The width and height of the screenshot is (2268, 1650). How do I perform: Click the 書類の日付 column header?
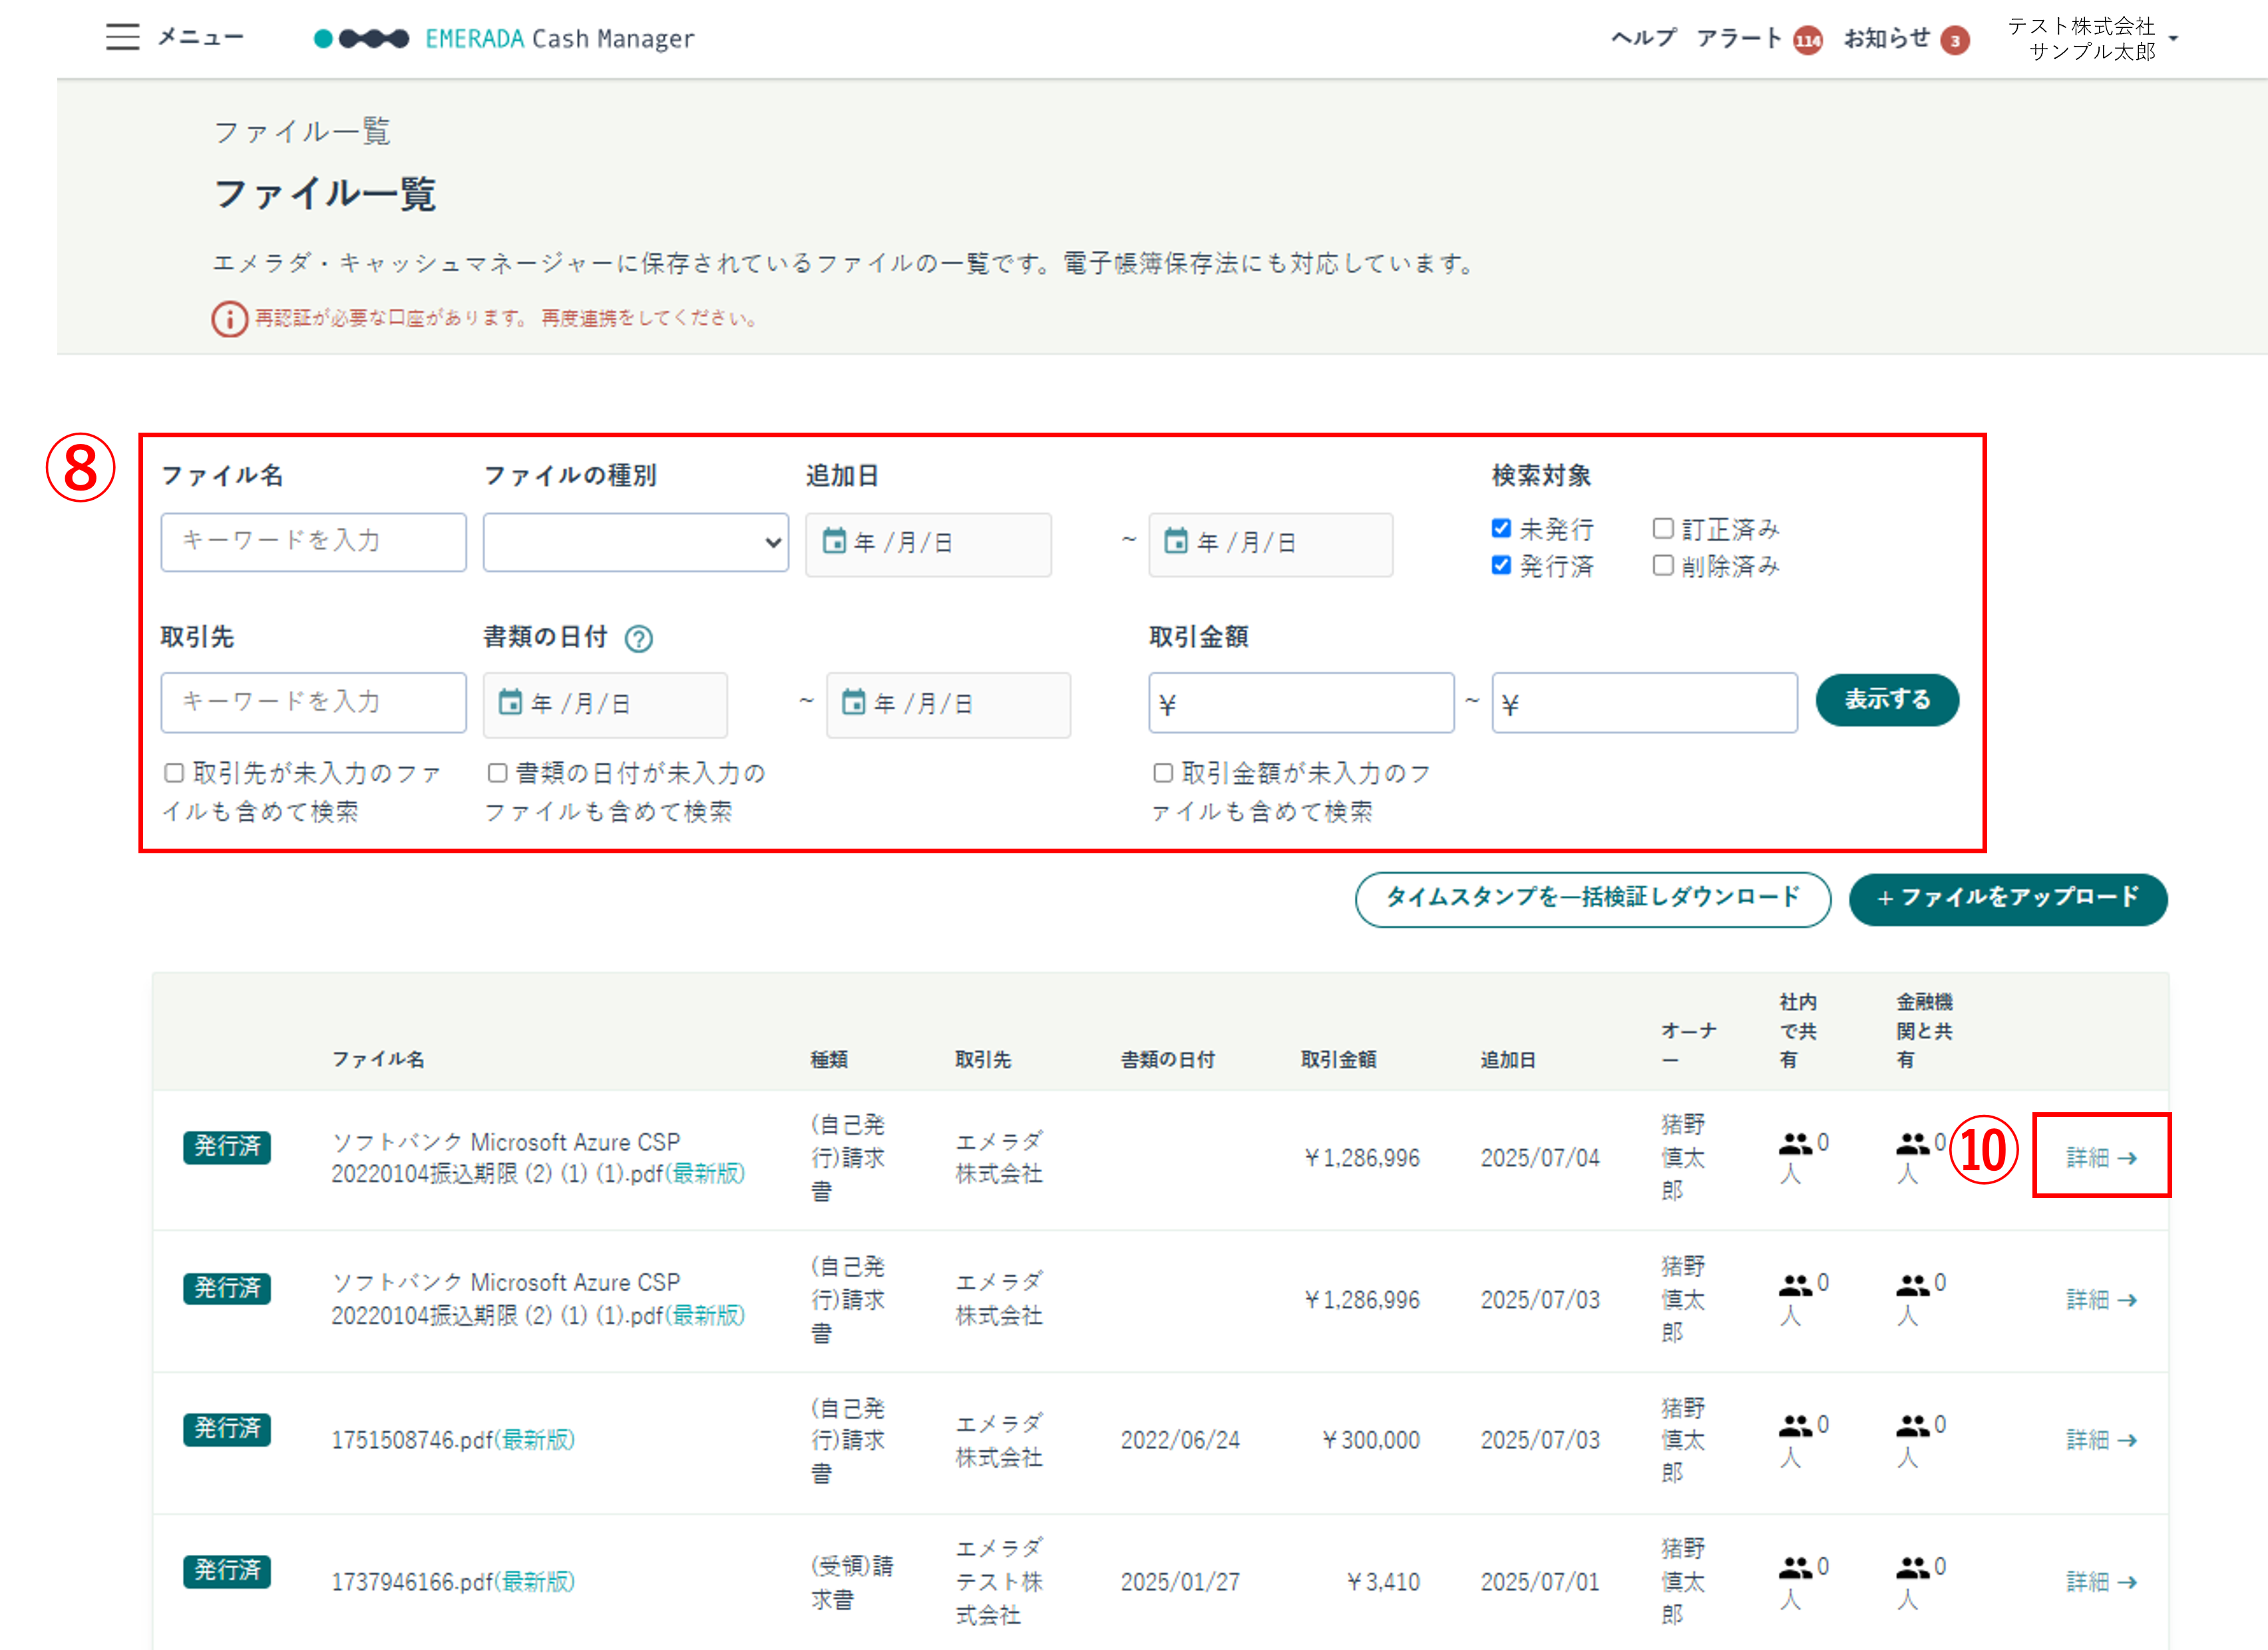point(1167,1059)
